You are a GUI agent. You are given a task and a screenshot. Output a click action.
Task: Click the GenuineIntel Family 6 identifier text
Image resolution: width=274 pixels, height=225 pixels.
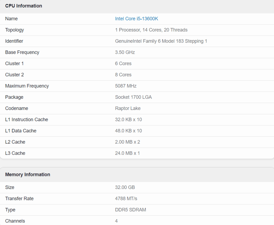(161, 41)
